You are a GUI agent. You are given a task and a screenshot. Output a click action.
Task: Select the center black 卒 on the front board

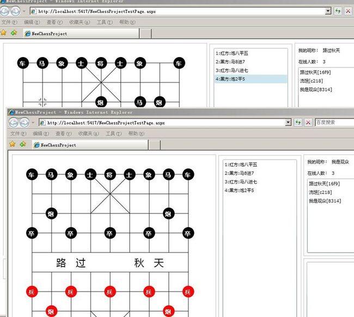[110, 233]
